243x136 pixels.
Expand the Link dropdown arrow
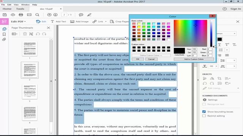pyautogui.click(x=106, y=22)
